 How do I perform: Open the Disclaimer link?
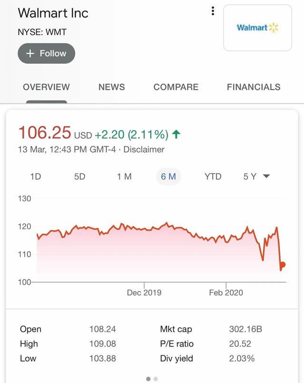click(144, 149)
